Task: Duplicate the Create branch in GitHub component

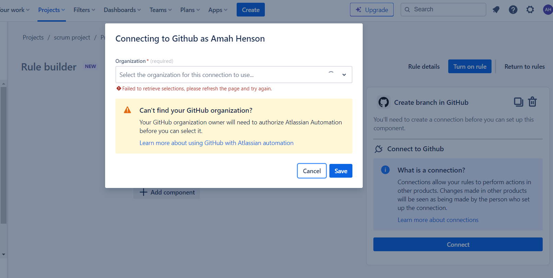Action: click(518, 102)
